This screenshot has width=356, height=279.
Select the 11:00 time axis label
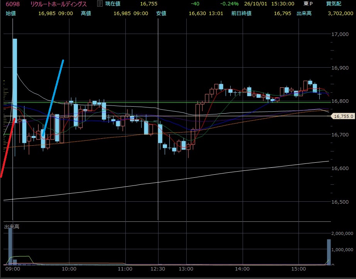(125, 269)
